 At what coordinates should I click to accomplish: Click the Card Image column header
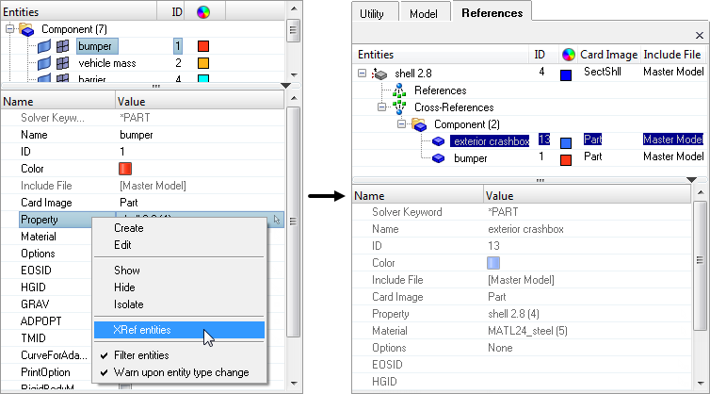point(608,55)
